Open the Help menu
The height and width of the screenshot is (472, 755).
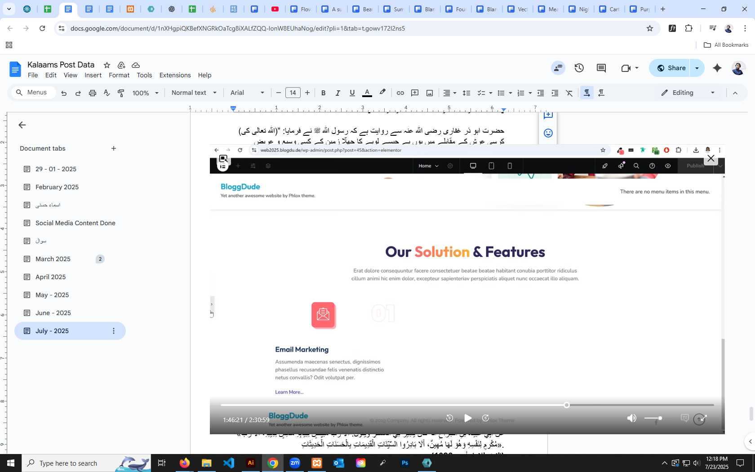pos(204,75)
